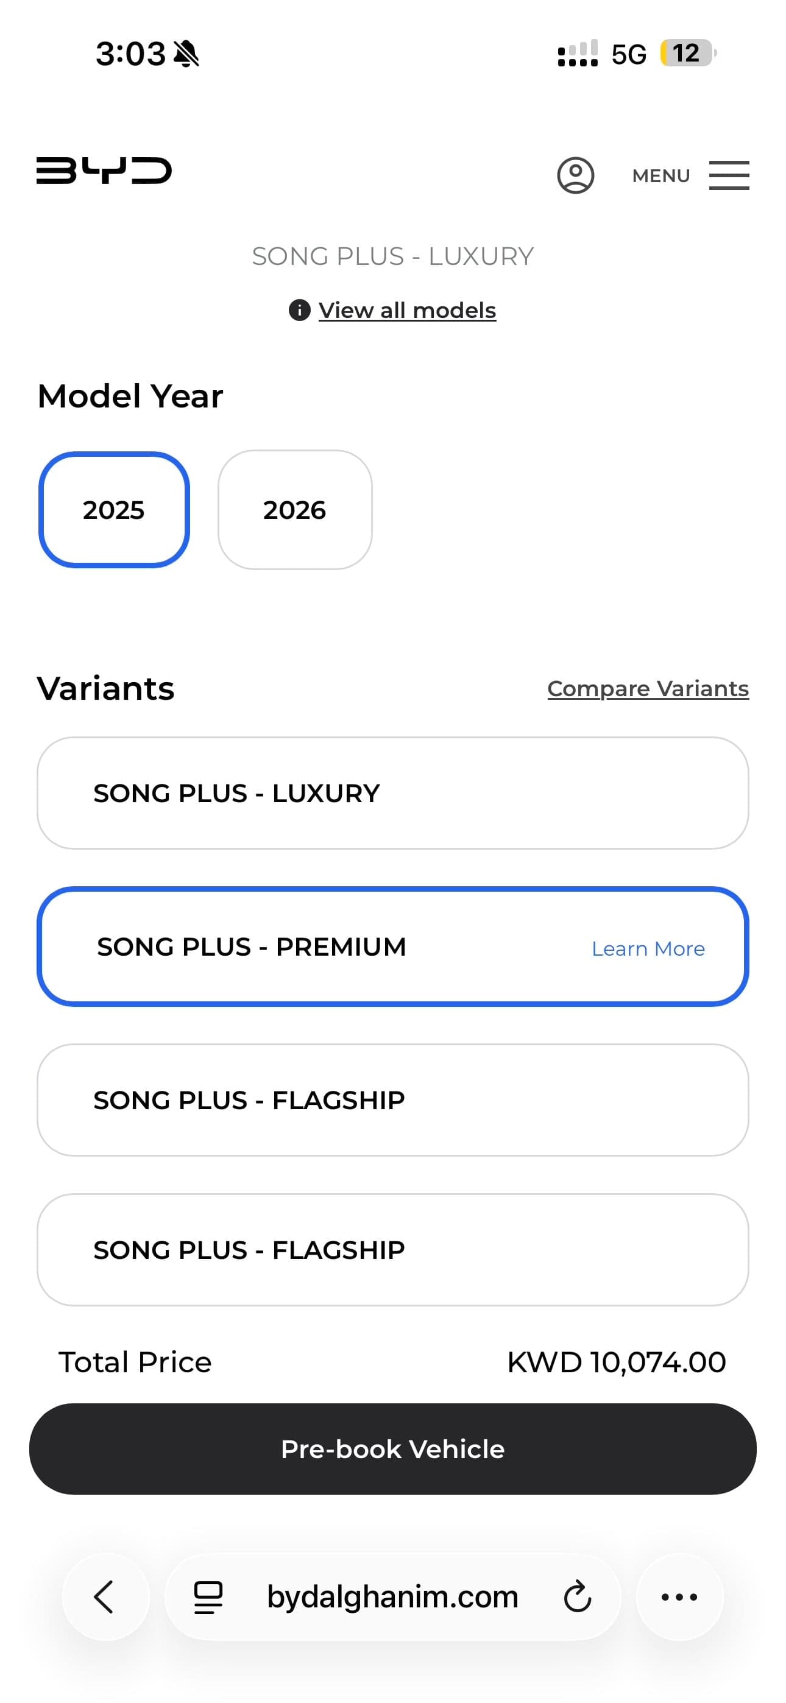The width and height of the screenshot is (786, 1703).
Task: Tap the info icon beside View all models
Action: pyautogui.click(x=299, y=310)
